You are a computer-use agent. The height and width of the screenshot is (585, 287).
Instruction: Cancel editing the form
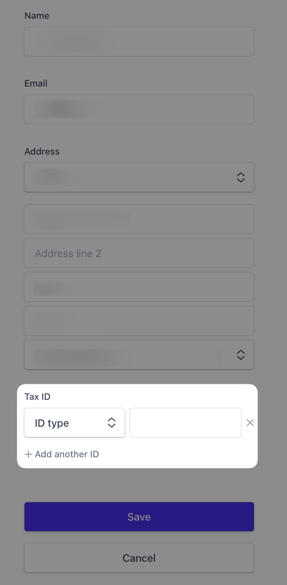(x=139, y=558)
